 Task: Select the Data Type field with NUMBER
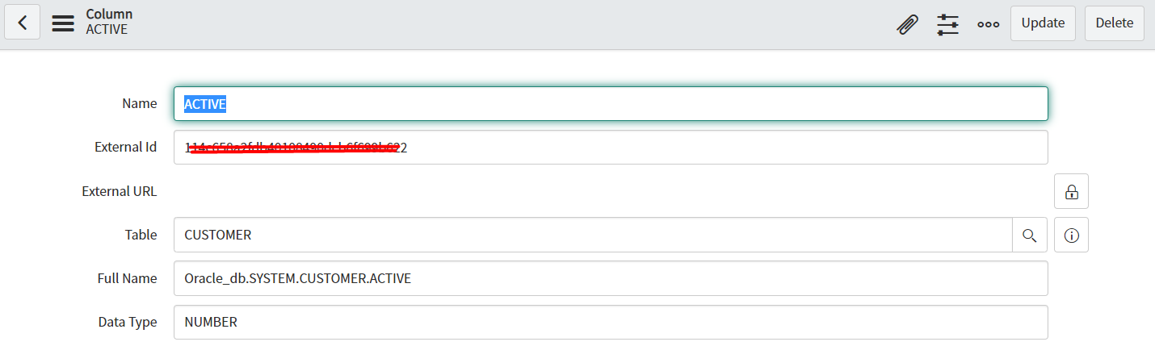(x=611, y=322)
